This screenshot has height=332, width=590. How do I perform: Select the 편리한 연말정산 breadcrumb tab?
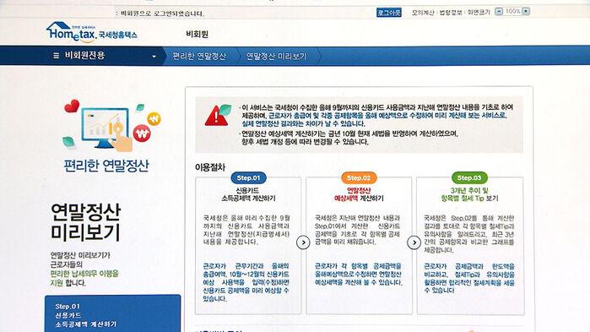(x=199, y=56)
